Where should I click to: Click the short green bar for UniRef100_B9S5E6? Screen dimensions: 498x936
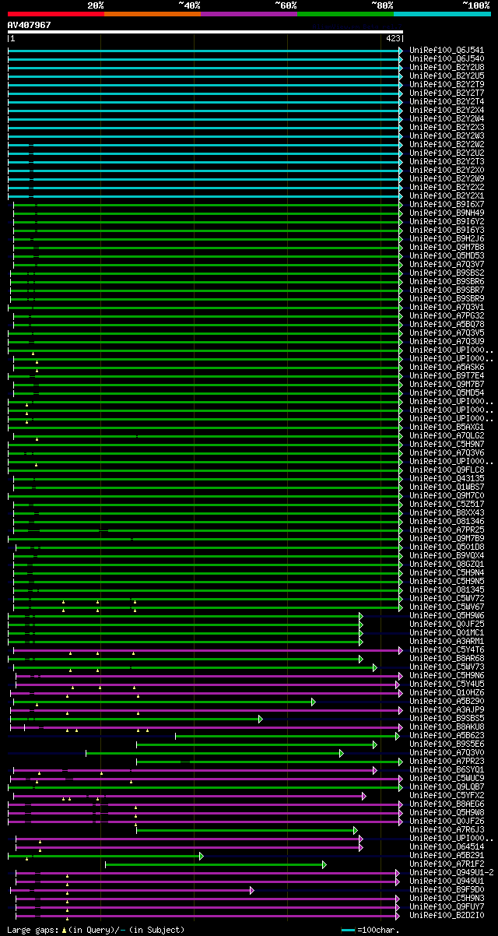tap(257, 744)
